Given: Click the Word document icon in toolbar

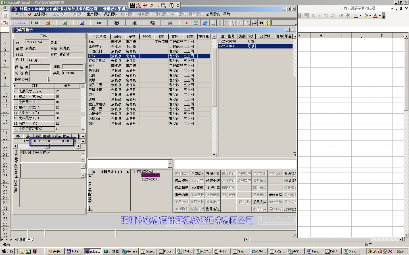Looking at the screenshot, I should tap(82, 23).
